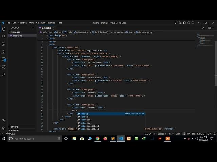Open the chat icon in the title bar
Image resolution: width=217 pixels, height=162 pixels.
(176, 23)
